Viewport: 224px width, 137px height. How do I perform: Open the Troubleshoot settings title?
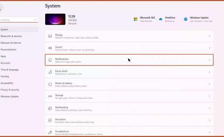click(x=62, y=132)
